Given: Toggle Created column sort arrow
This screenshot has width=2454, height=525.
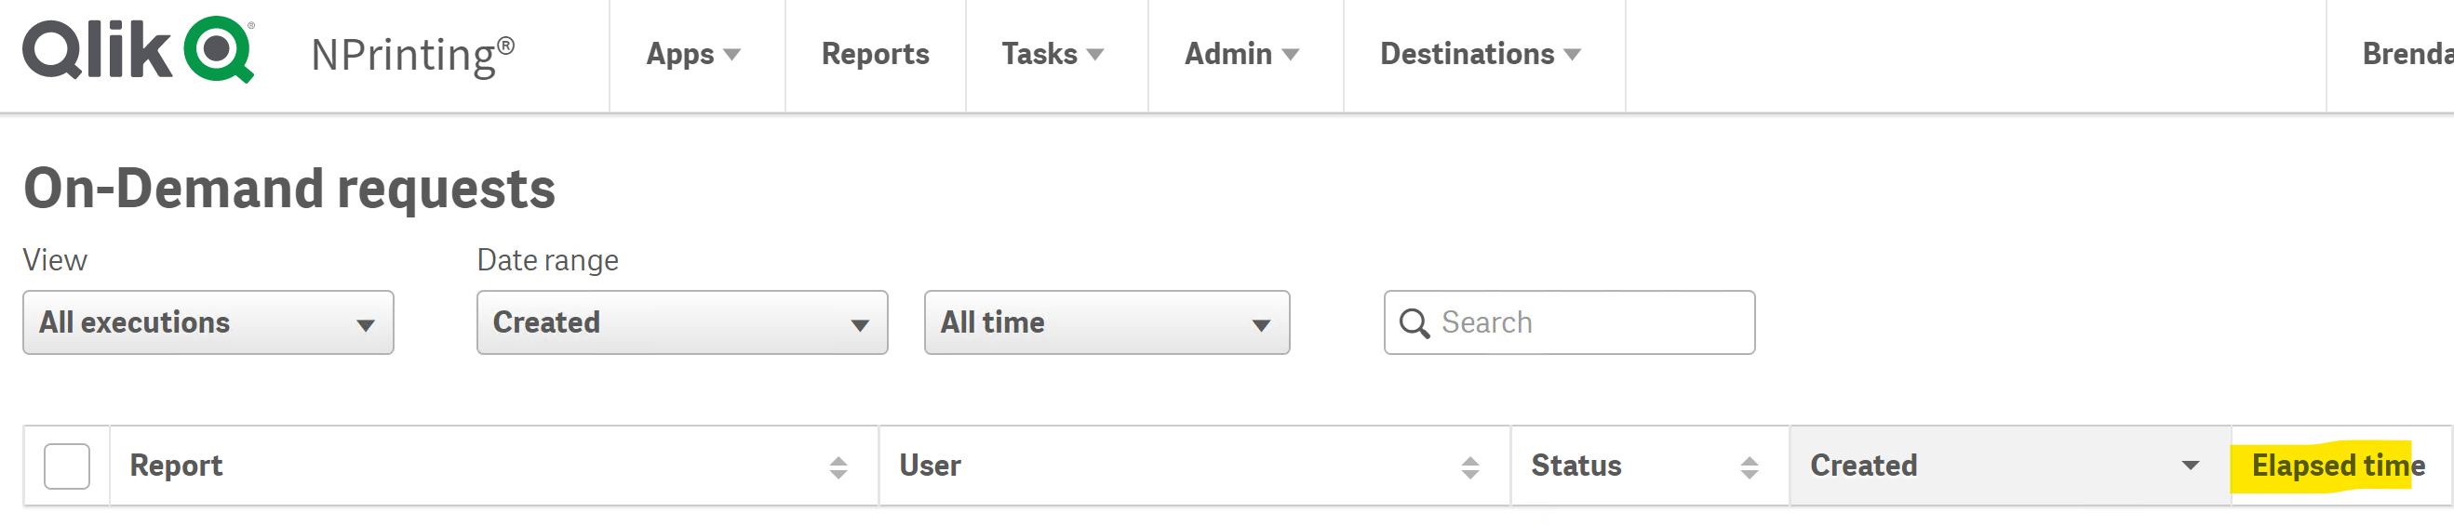Looking at the screenshot, I should (x=2189, y=466).
